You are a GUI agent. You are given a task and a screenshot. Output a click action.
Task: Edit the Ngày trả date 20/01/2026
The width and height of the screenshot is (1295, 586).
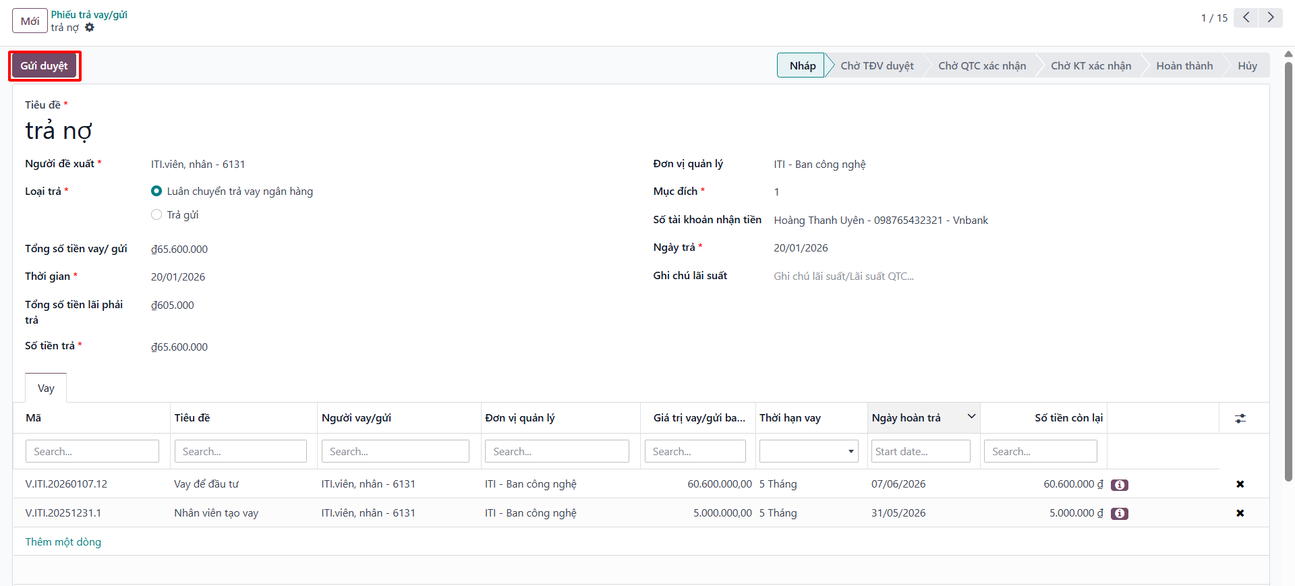click(801, 248)
